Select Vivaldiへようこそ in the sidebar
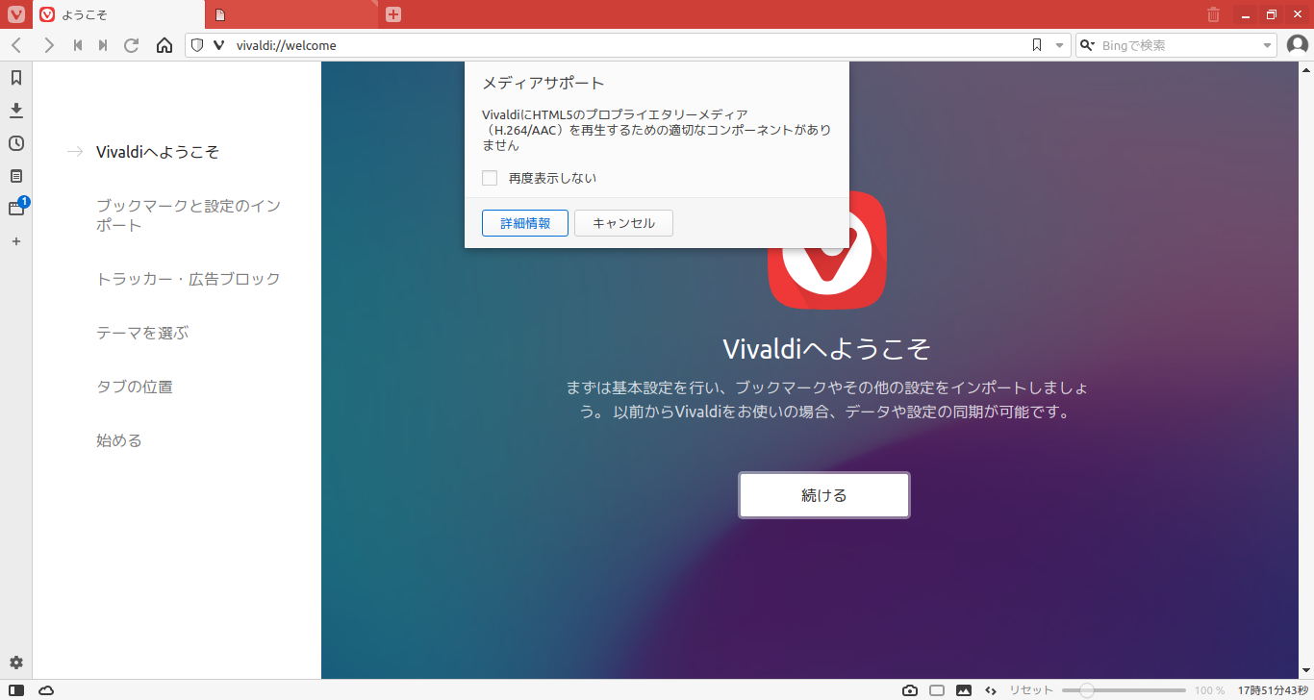1314x700 pixels. pos(158,152)
